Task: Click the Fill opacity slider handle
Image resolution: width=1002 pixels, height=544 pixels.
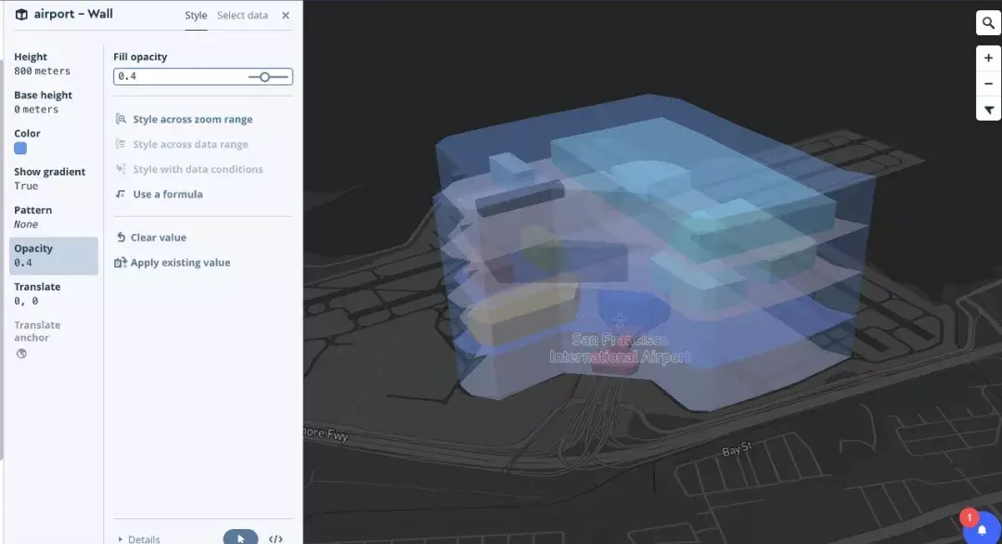Action: (x=264, y=76)
